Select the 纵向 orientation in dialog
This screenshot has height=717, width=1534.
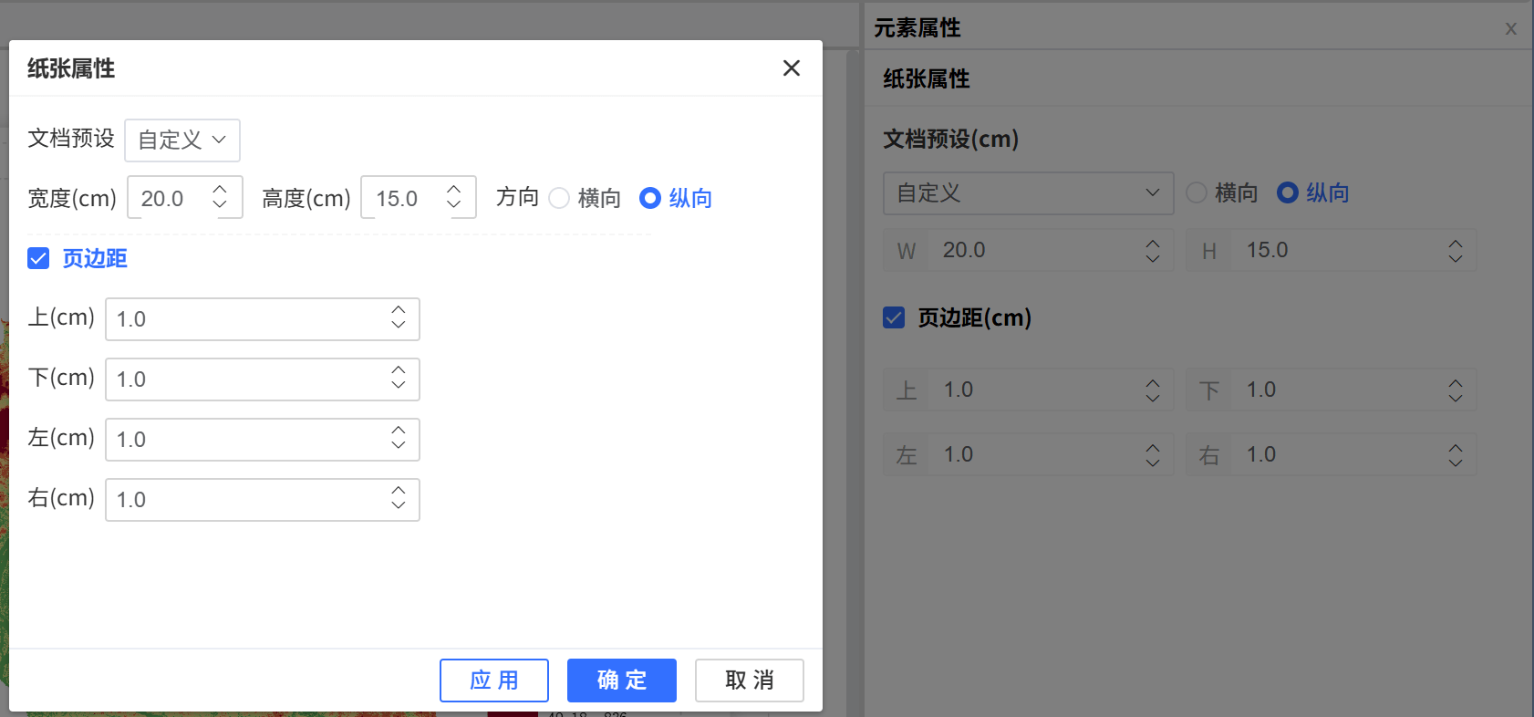[650, 198]
